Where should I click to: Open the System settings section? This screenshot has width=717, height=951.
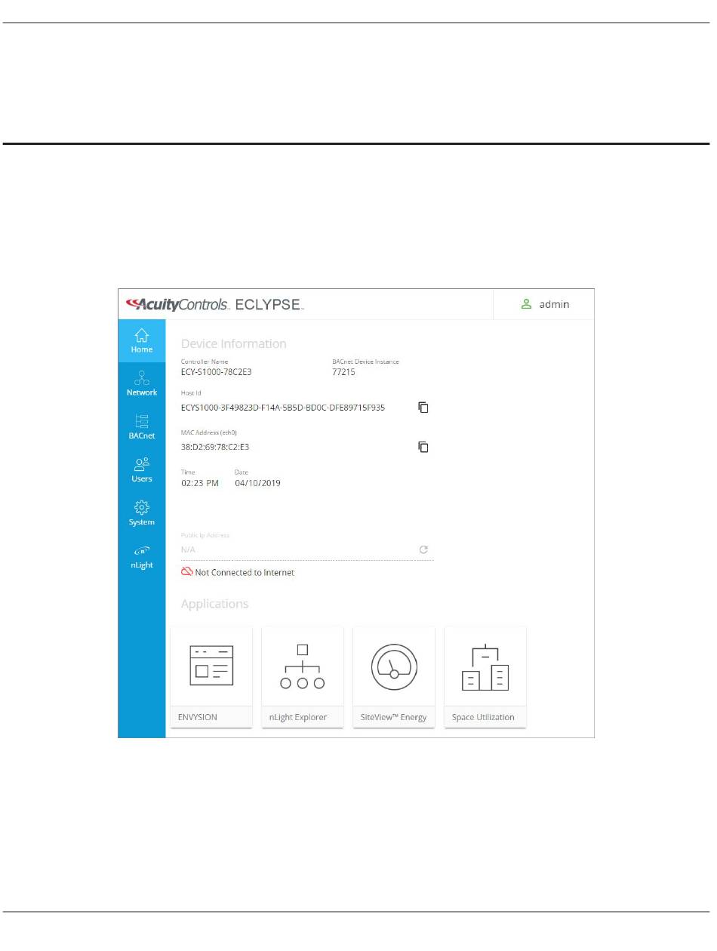(x=142, y=513)
